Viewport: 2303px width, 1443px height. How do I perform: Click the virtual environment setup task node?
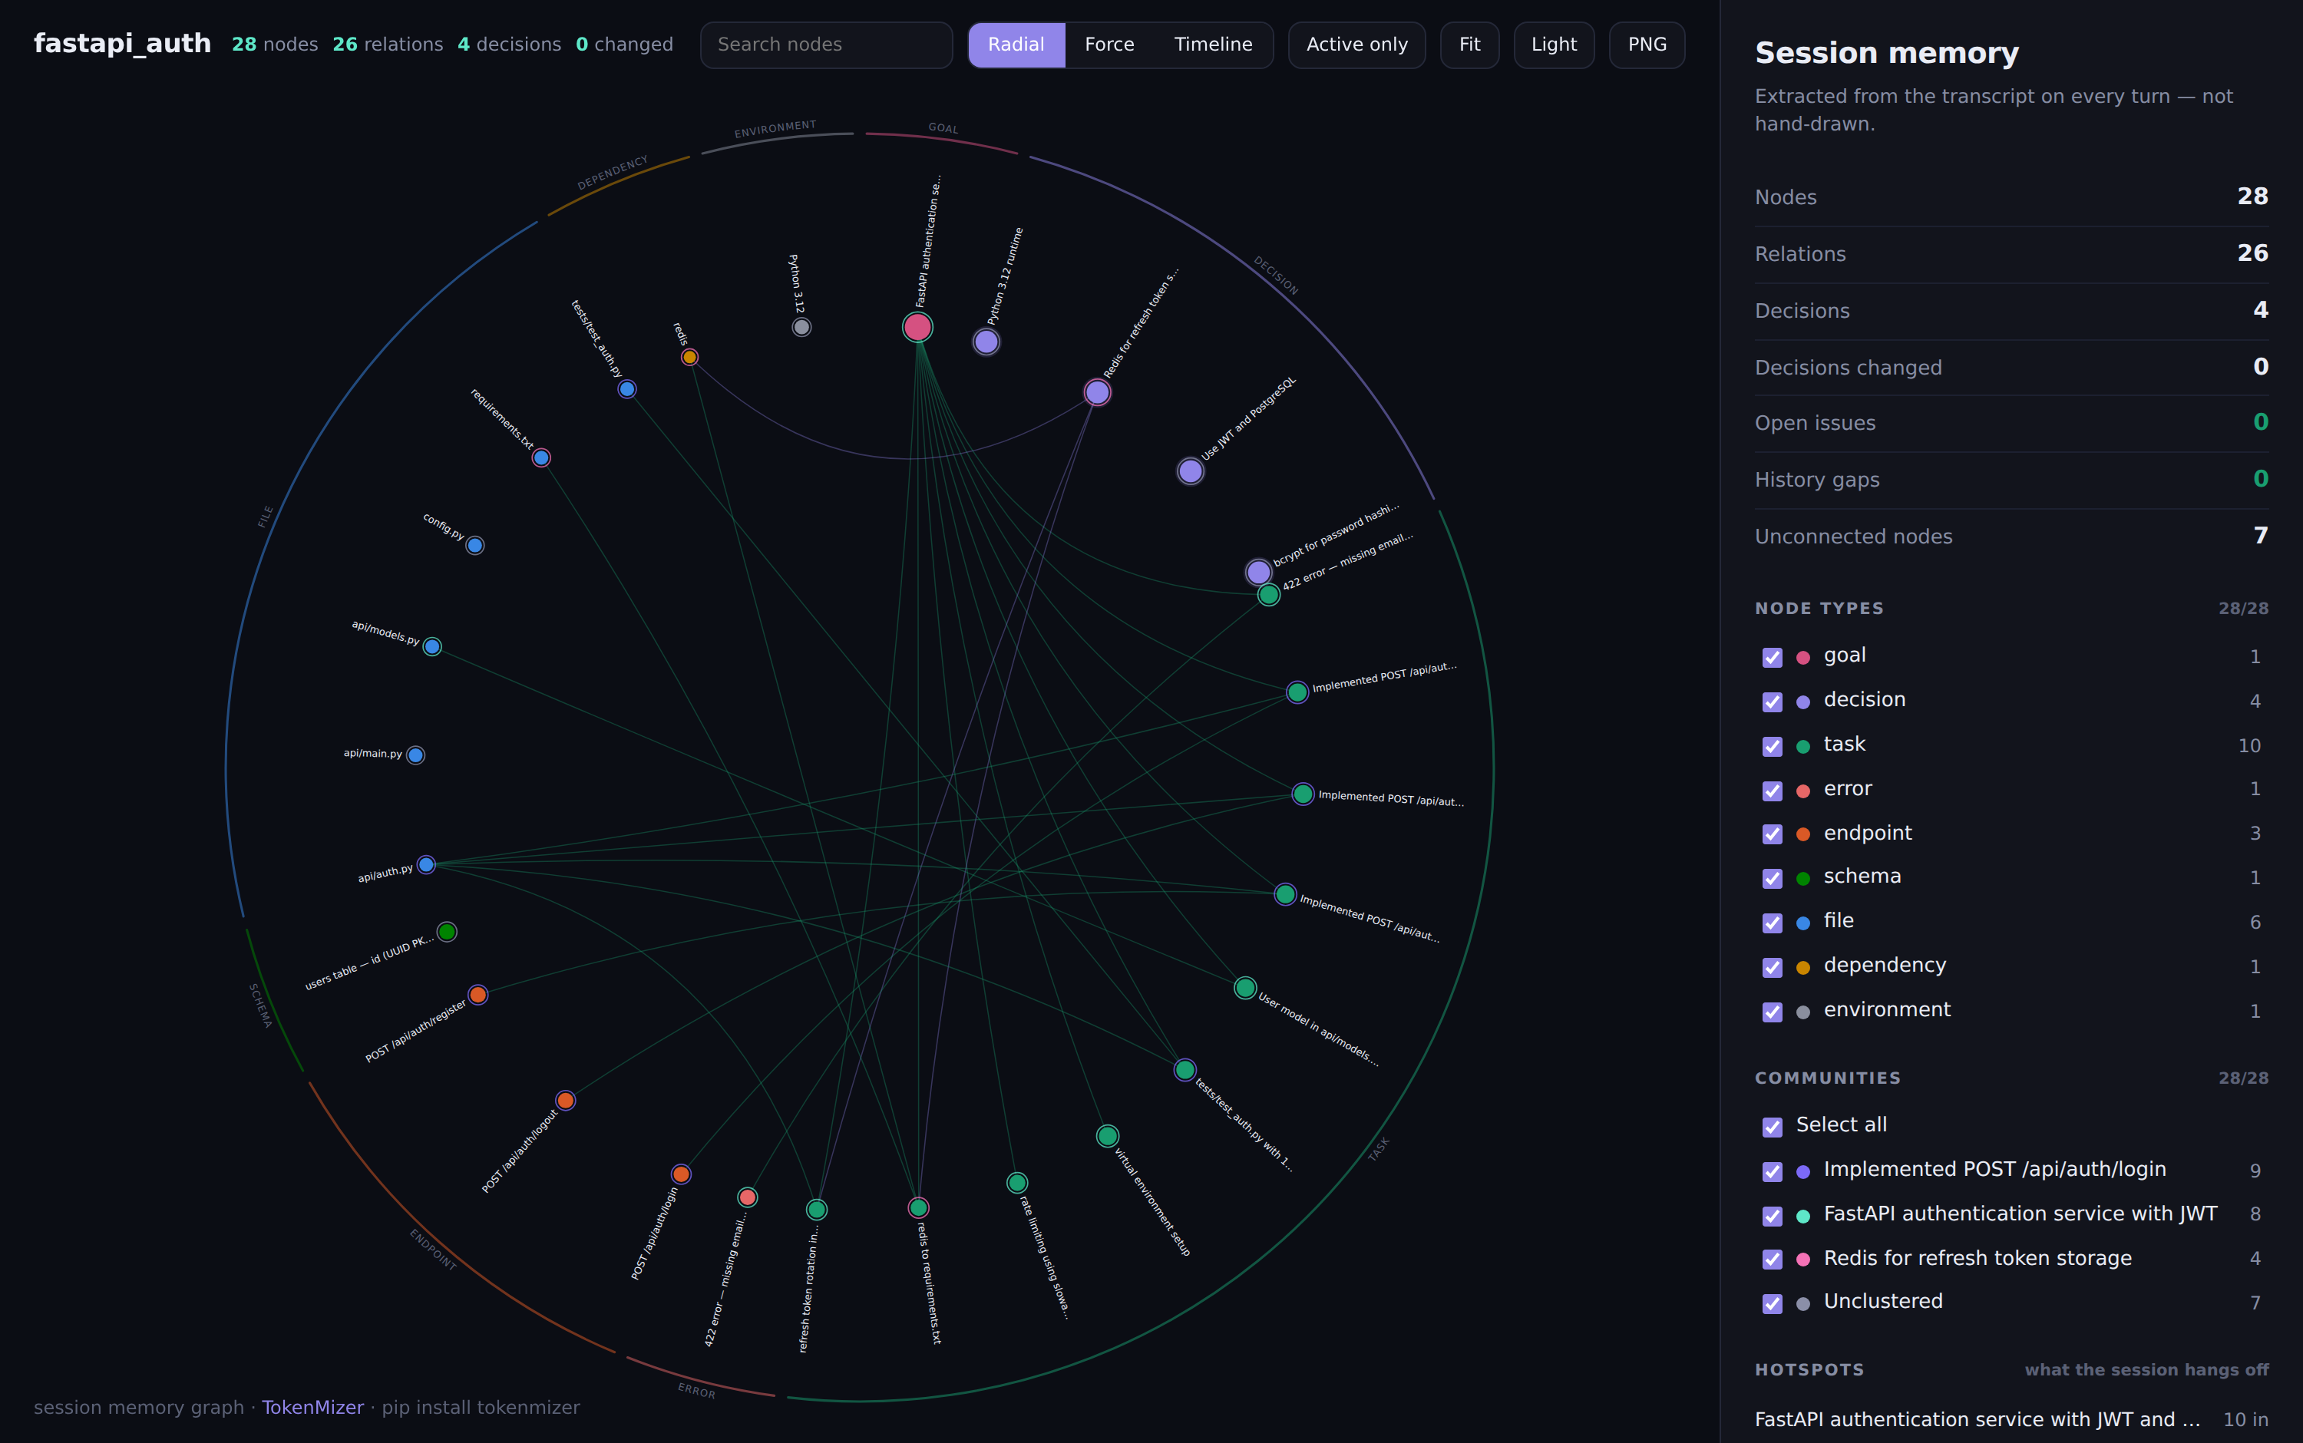(x=1107, y=1136)
